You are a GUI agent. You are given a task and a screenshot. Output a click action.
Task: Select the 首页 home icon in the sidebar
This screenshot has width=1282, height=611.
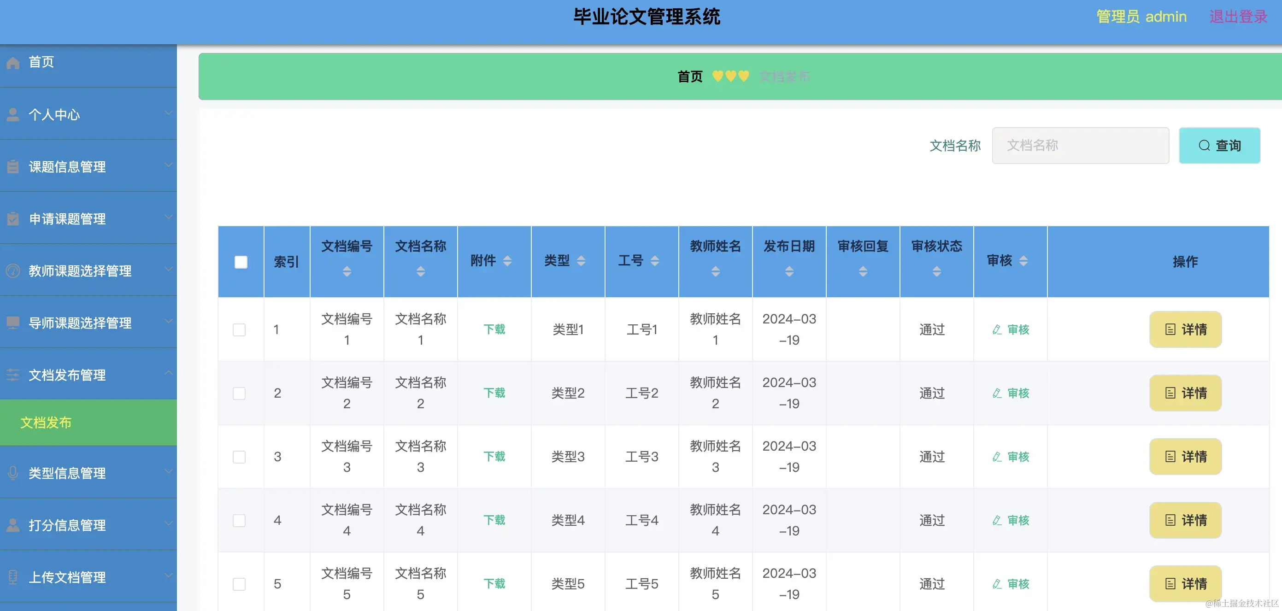point(12,62)
